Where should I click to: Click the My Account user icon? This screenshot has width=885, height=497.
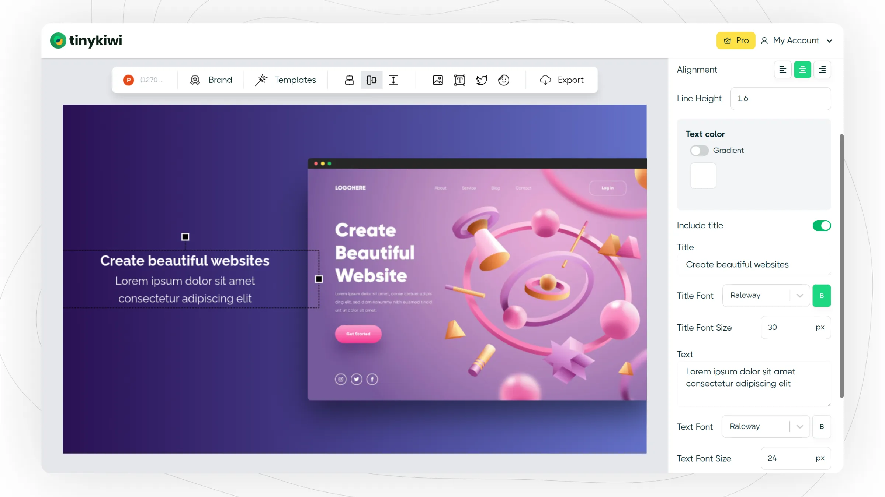pos(764,40)
